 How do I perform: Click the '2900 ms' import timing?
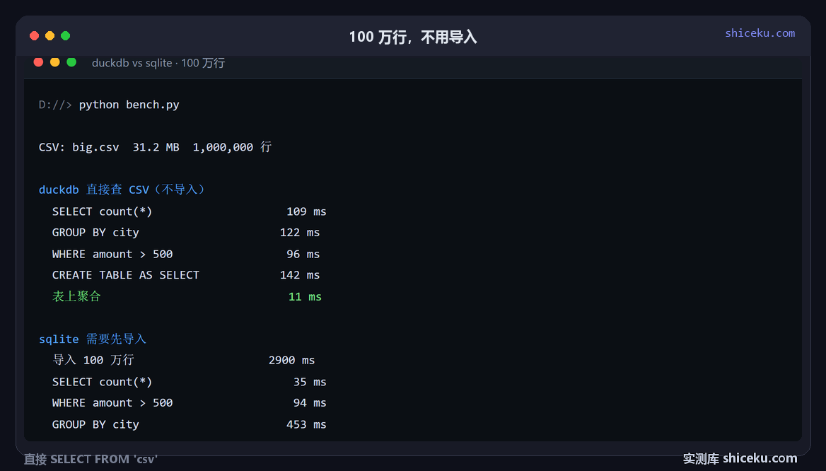(x=291, y=361)
